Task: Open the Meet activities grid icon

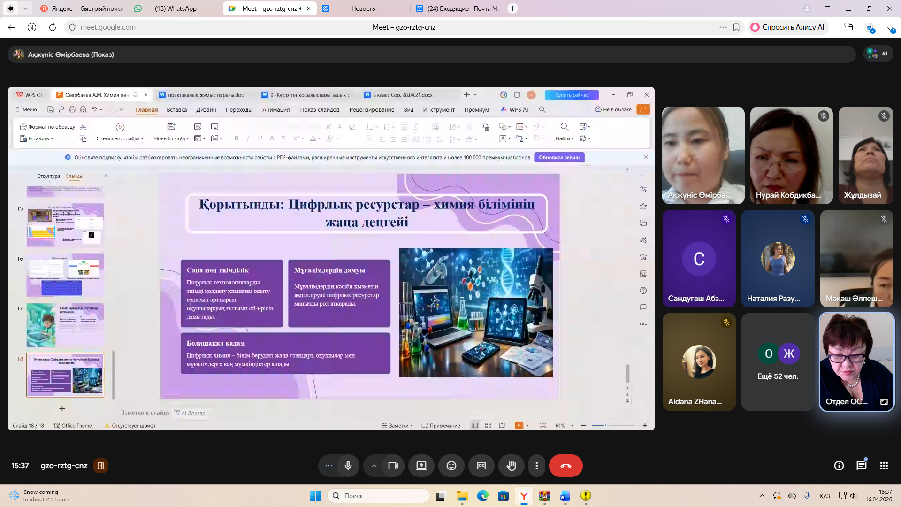Action: click(884, 466)
